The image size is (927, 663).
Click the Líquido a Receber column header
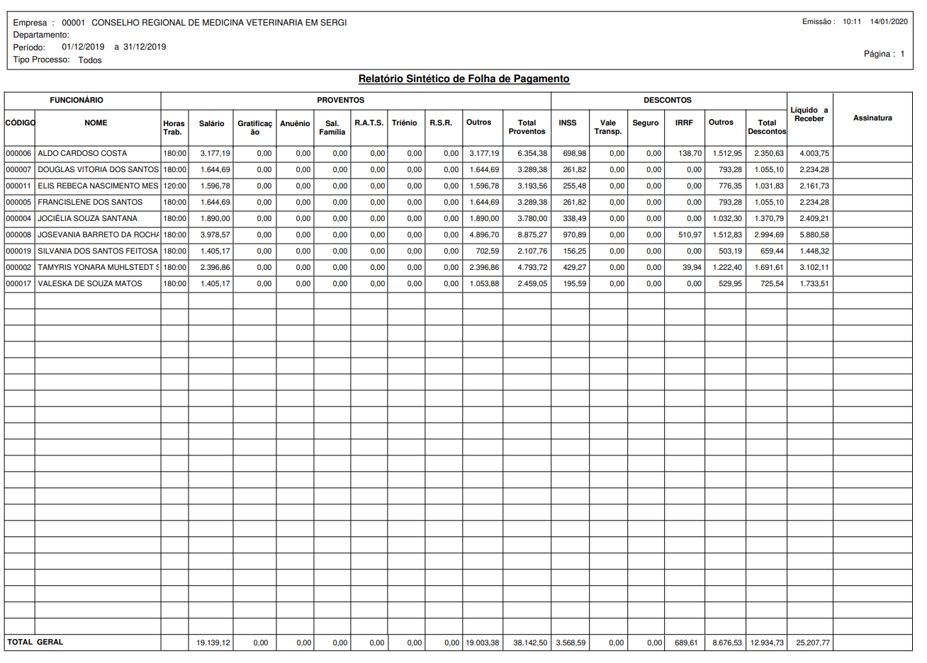(809, 114)
